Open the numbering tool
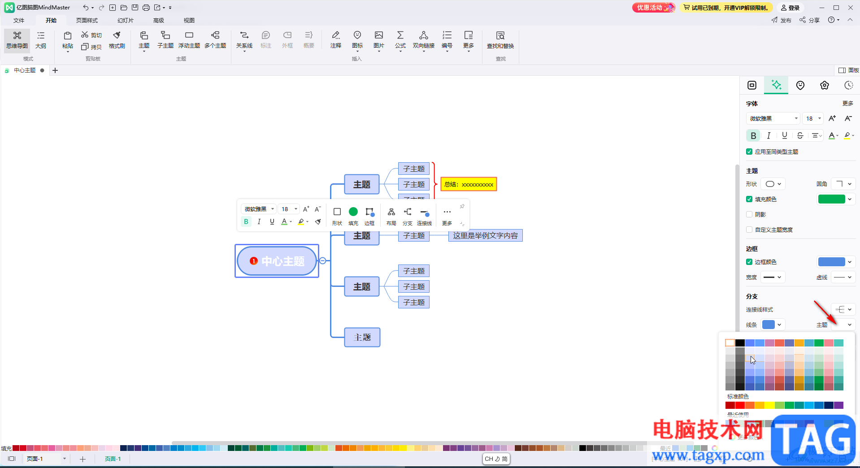The height and width of the screenshot is (468, 860). click(x=447, y=40)
